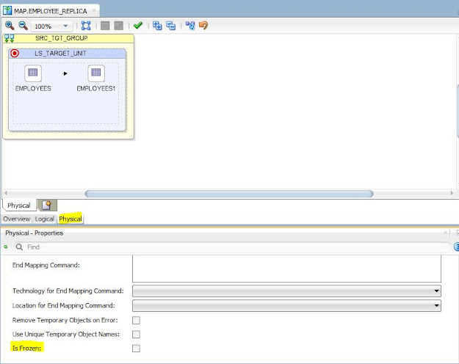Open Technology for End Mapping Command dropdown

[x=286, y=291]
